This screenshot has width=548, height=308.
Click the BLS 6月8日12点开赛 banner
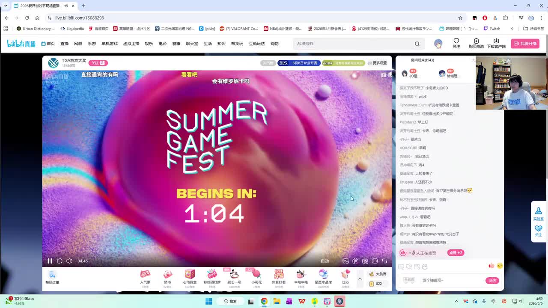(x=298, y=63)
